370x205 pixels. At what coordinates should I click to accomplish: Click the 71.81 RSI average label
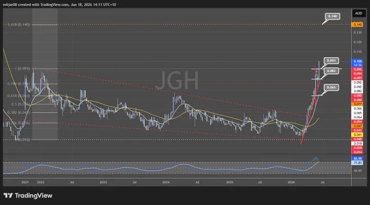tap(357, 163)
